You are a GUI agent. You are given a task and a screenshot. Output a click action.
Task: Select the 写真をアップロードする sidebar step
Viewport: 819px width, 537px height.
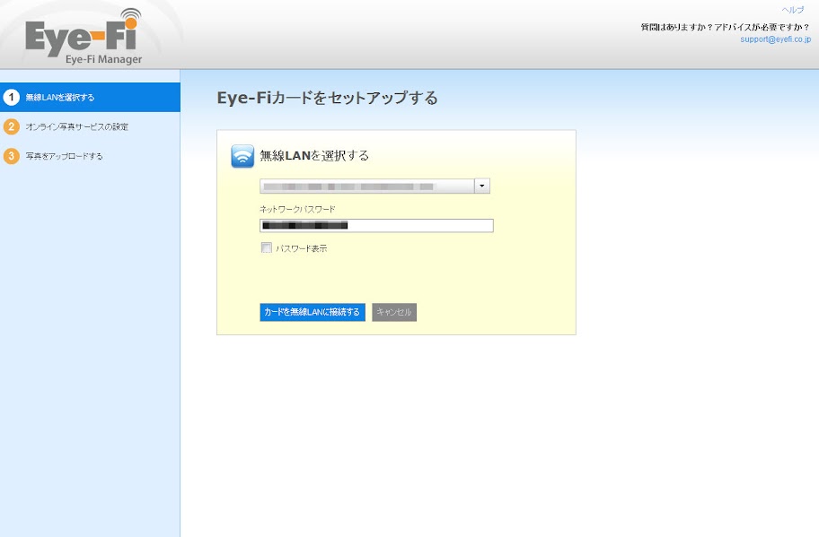click(64, 156)
